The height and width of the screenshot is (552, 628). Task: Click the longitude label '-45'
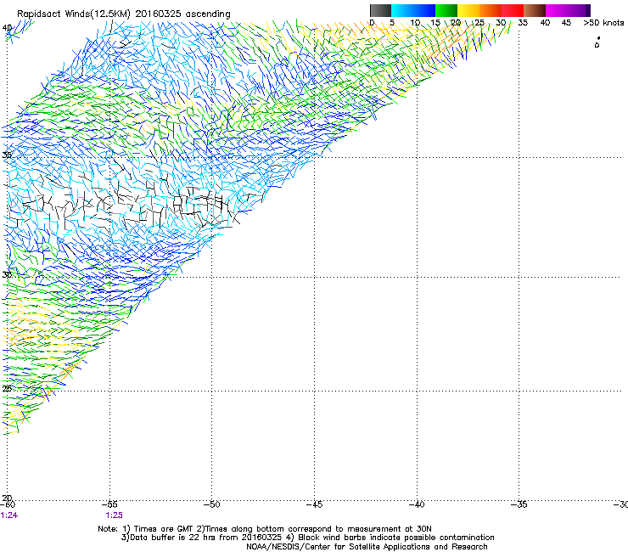314,504
